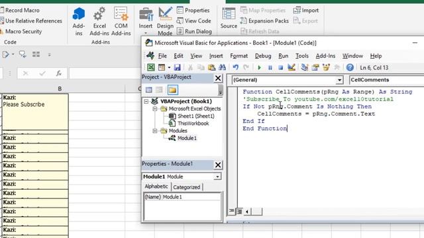Click Full Module View button below code pane

pos(239,212)
